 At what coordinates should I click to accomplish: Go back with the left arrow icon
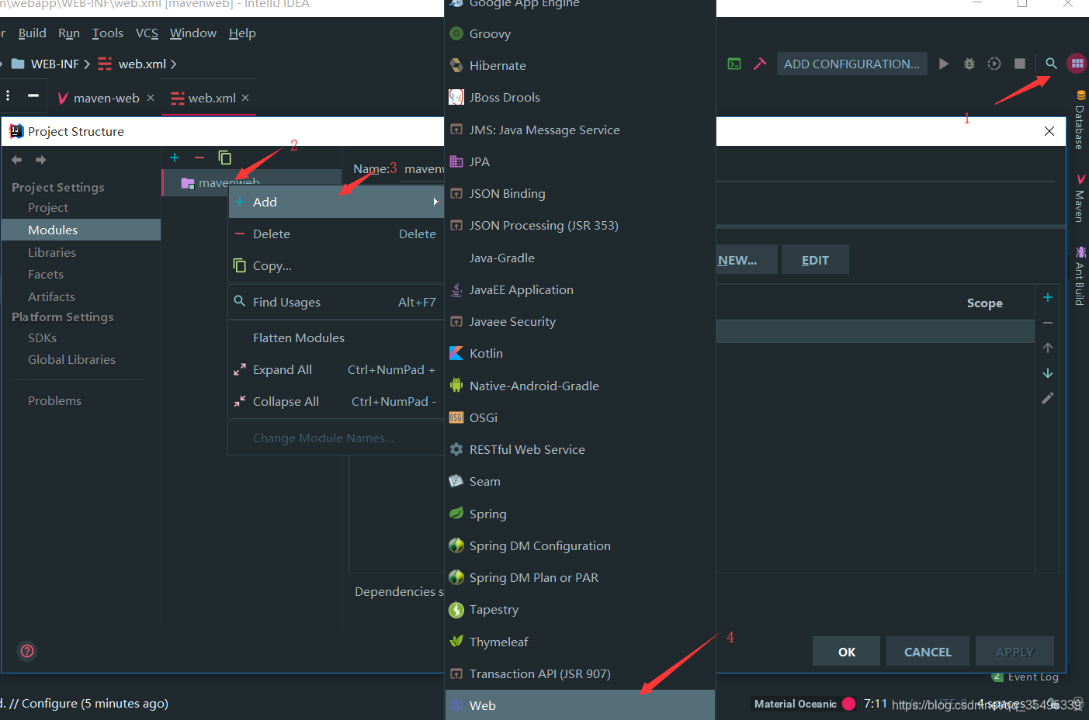click(x=16, y=160)
